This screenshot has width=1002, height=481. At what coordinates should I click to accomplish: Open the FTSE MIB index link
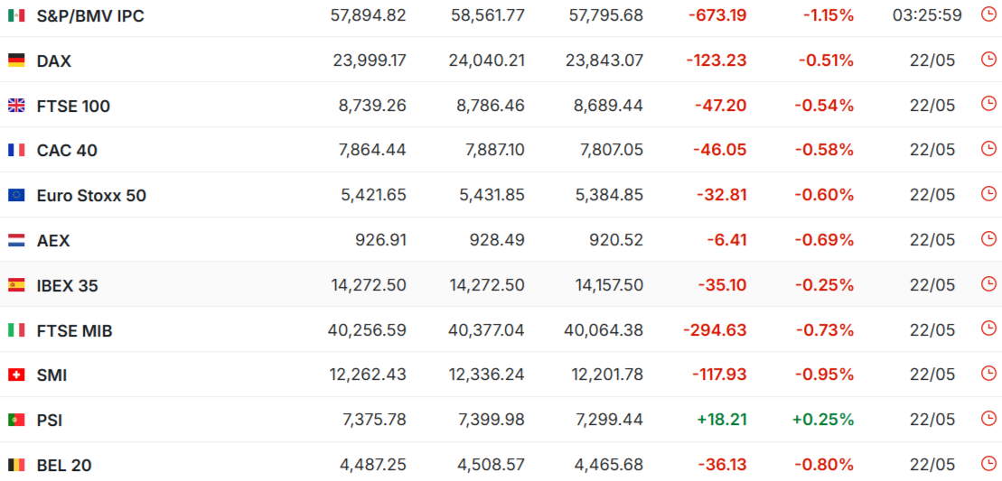[75, 330]
